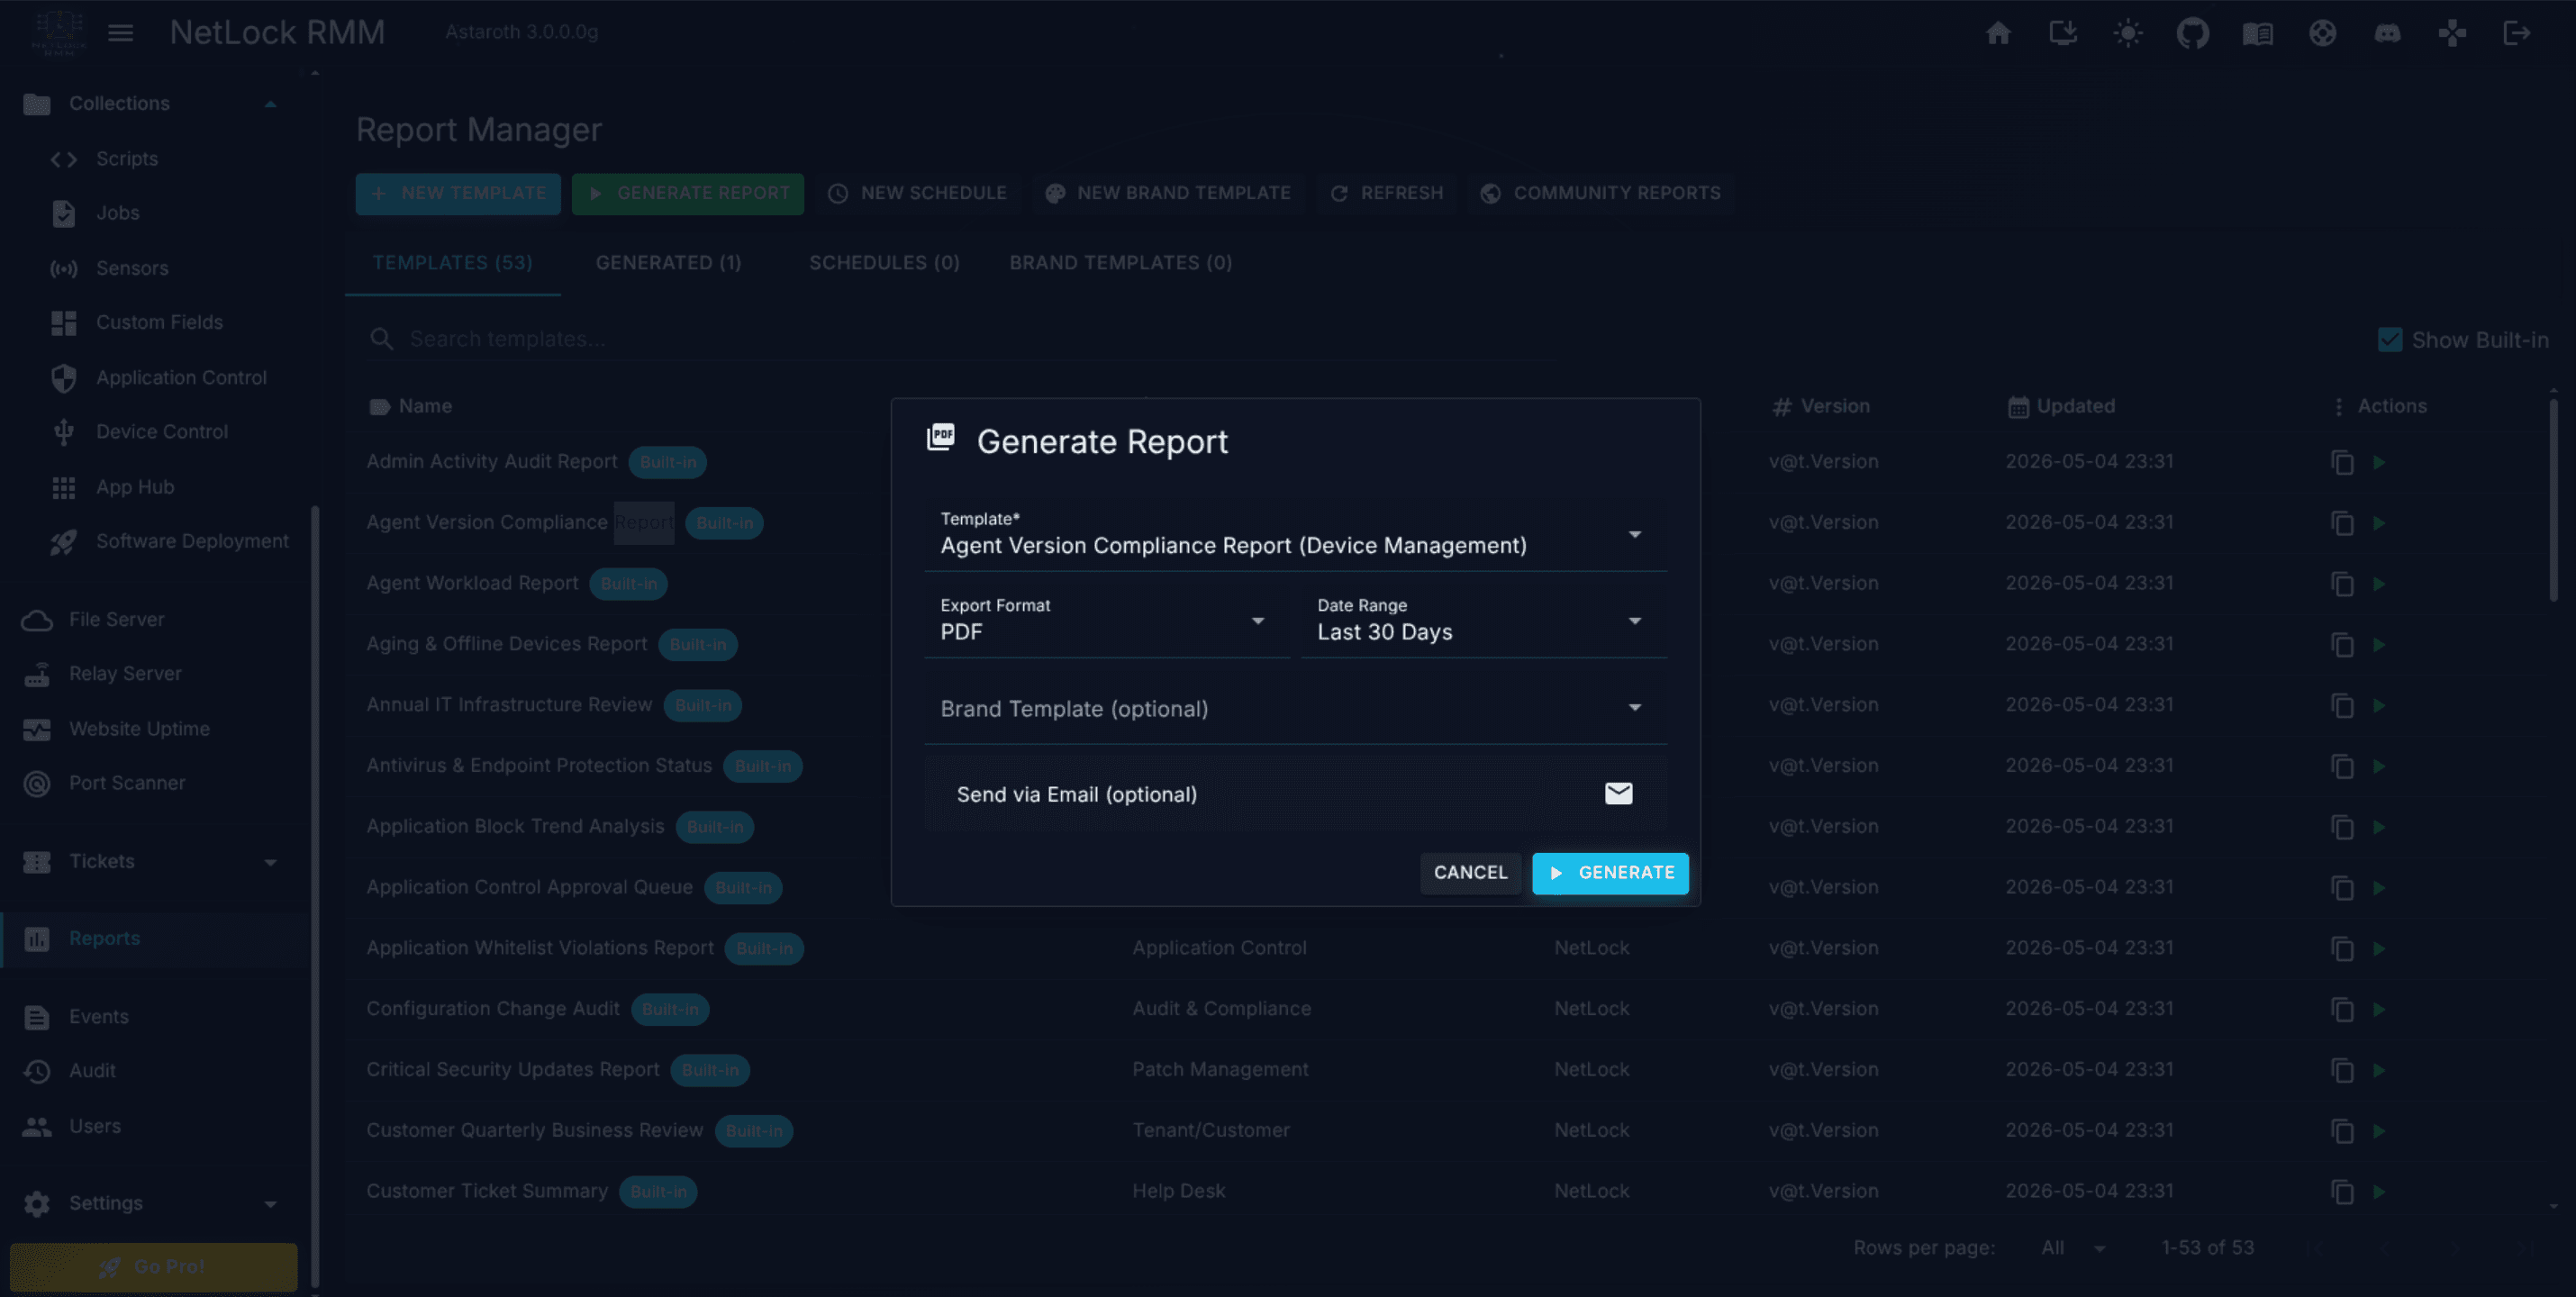Copy the Admin Activity Audit Report template

coord(2342,462)
